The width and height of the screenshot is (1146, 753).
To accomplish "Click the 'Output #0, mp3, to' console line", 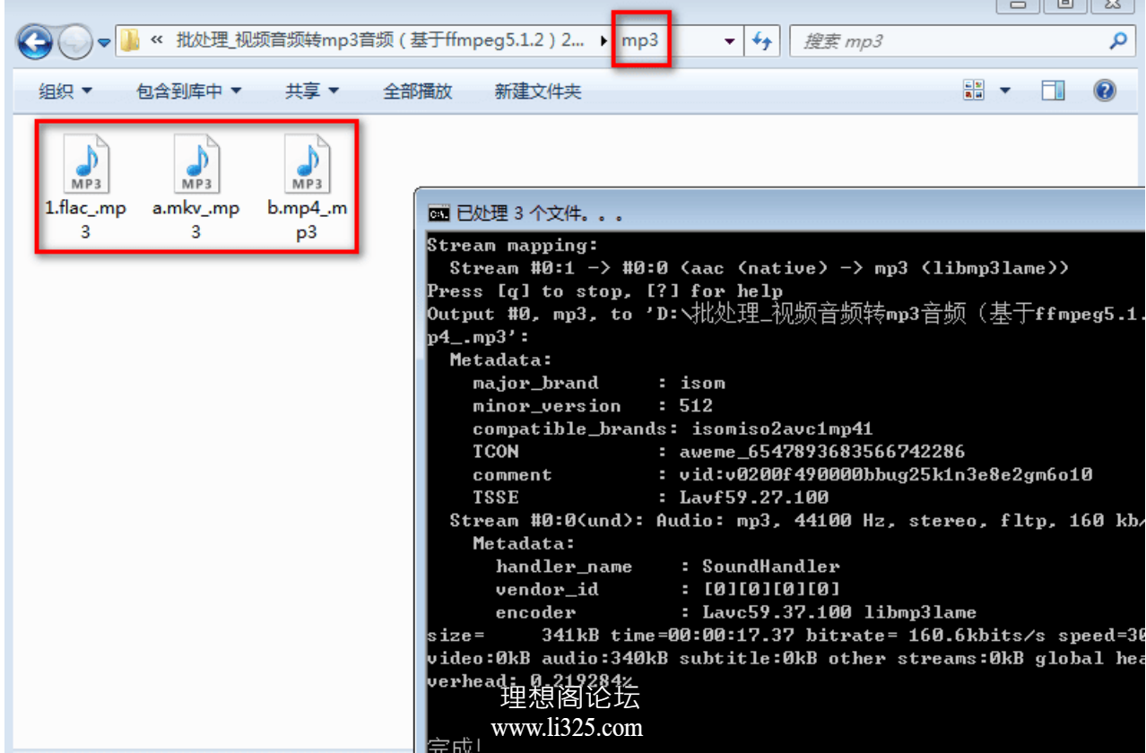I will pos(786,314).
